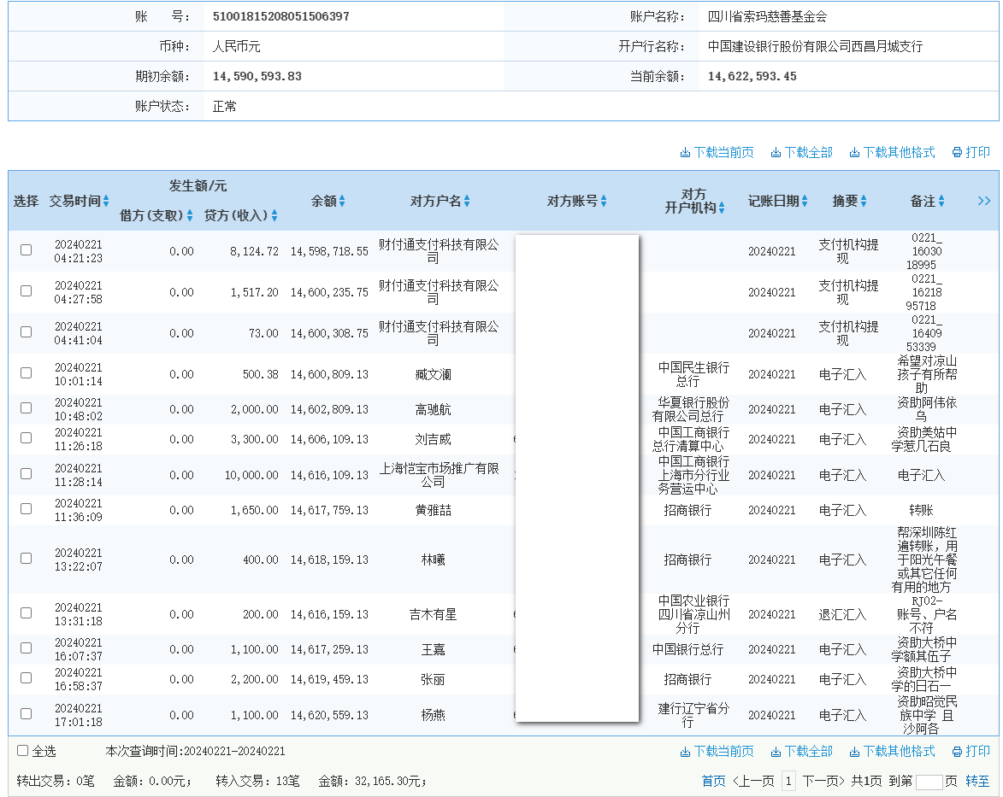Click top 下载全部 download link

coord(801,153)
